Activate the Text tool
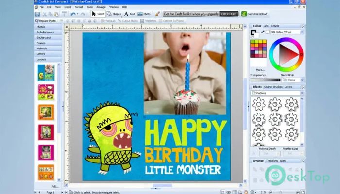Screen dimensions: 340x194 pyautogui.click(x=129, y=14)
